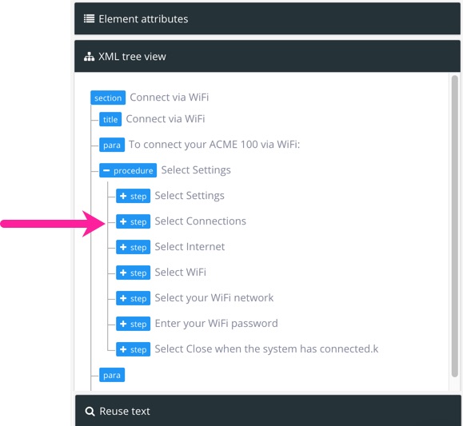Open the Element attributes panel header
The image size is (463, 426).
tap(267, 18)
